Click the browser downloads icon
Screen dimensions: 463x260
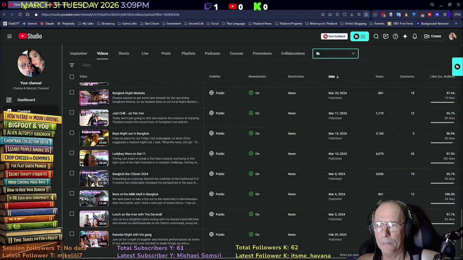pyautogui.click(x=352, y=14)
